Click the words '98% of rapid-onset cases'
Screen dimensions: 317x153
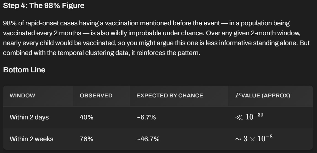click(40, 23)
